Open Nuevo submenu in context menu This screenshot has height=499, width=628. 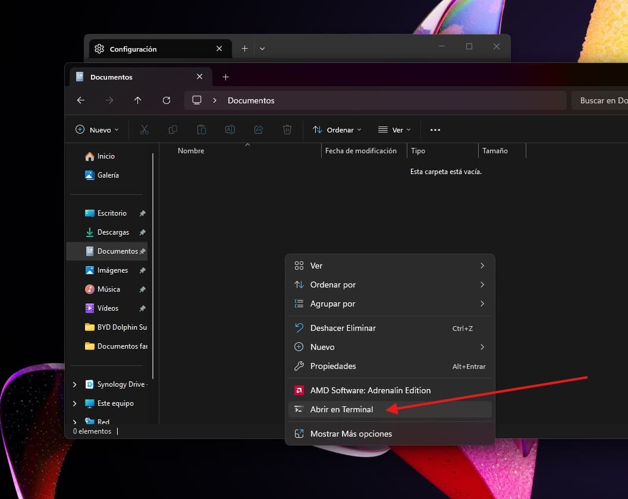(x=390, y=347)
